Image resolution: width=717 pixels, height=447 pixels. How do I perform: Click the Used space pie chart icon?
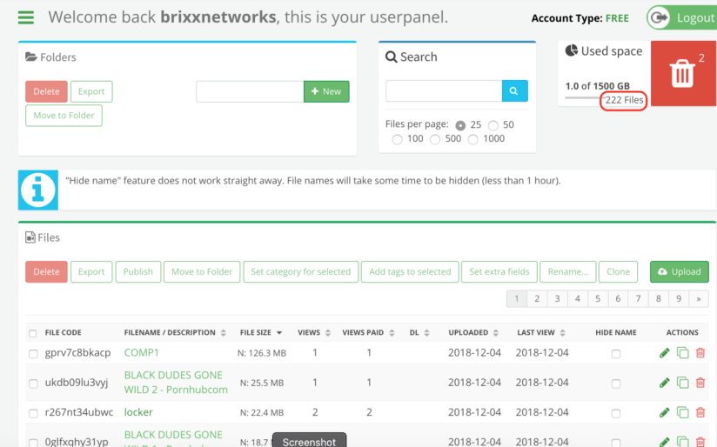(x=571, y=50)
